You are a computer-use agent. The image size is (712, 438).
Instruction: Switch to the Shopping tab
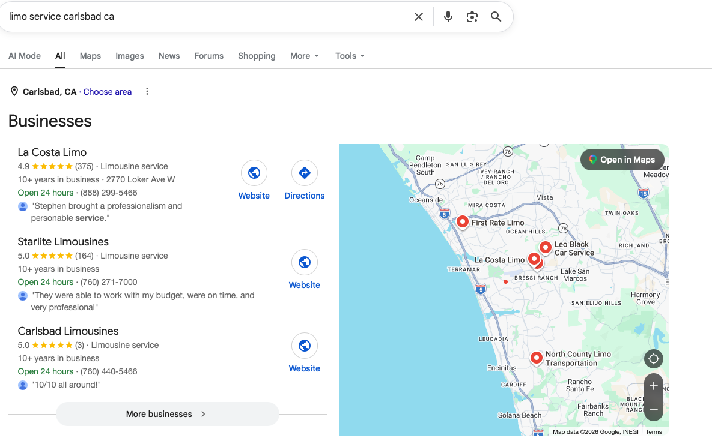click(x=257, y=56)
